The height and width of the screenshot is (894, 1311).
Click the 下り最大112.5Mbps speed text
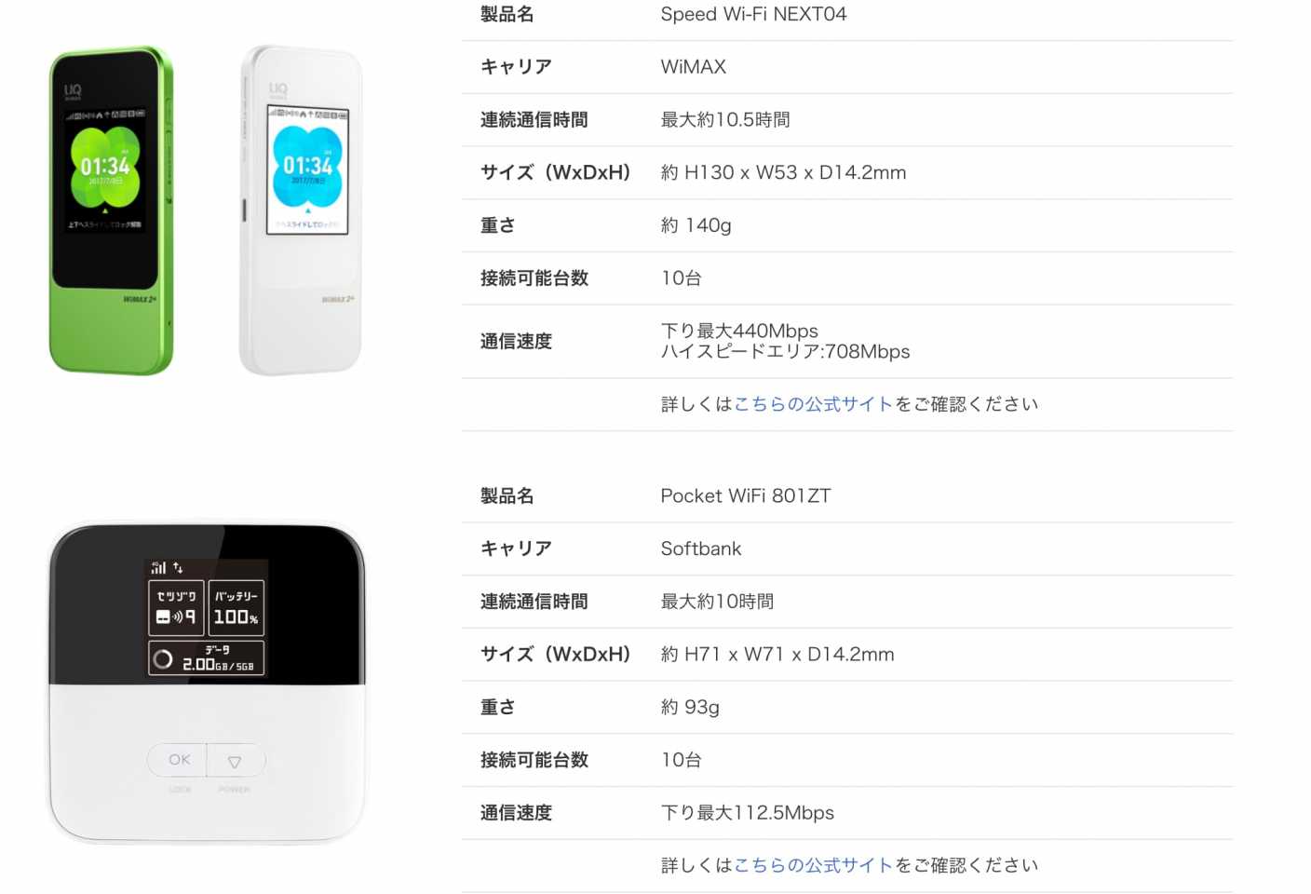747,813
